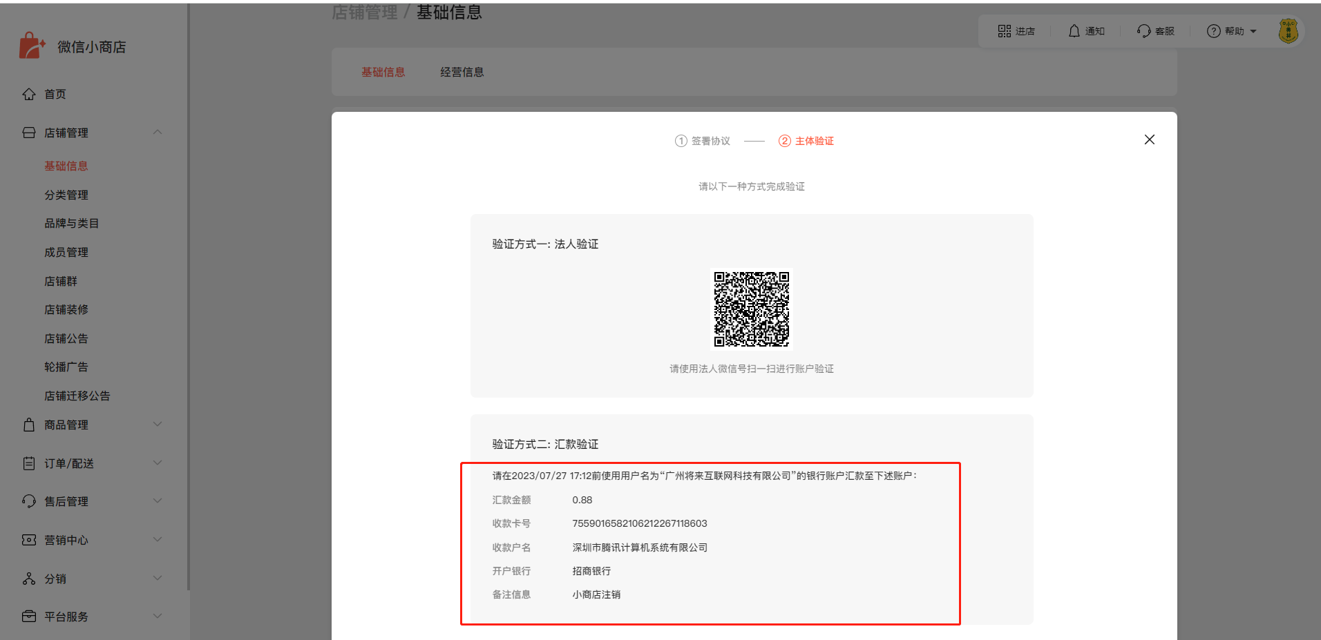The height and width of the screenshot is (640, 1321).
Task: Click the bank name 招商银行
Action: pyautogui.click(x=591, y=571)
